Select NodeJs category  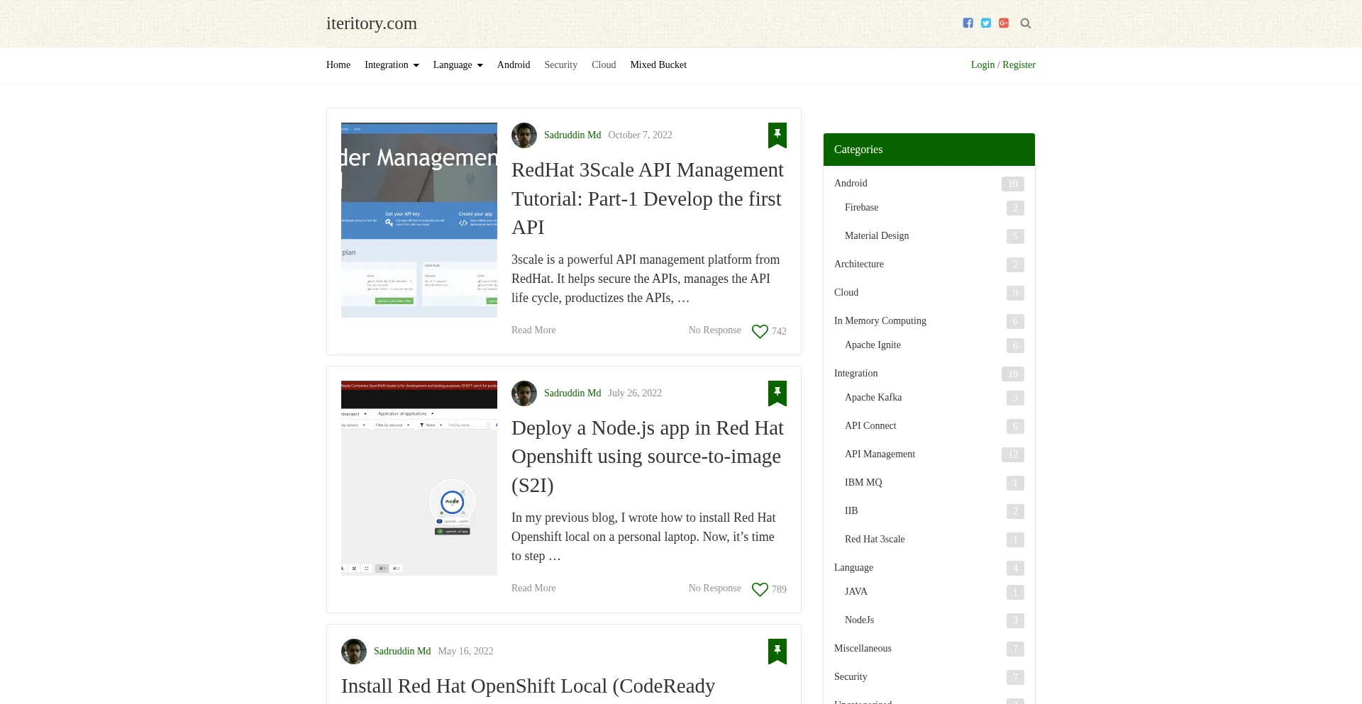point(859,620)
